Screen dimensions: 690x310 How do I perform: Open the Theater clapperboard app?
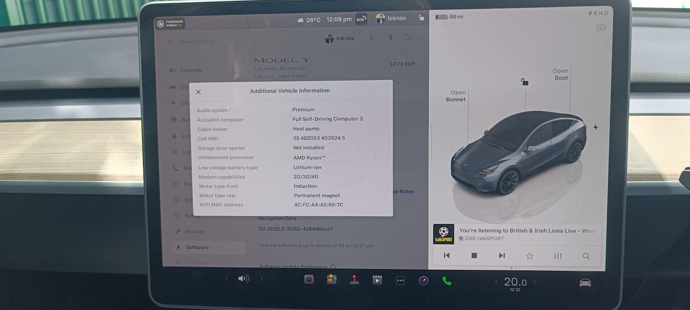377,280
